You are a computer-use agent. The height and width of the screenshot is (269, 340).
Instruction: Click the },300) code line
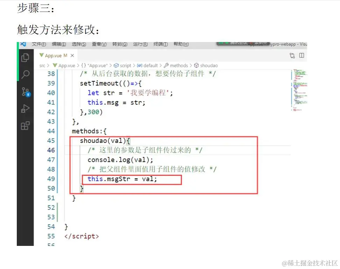click(91, 112)
